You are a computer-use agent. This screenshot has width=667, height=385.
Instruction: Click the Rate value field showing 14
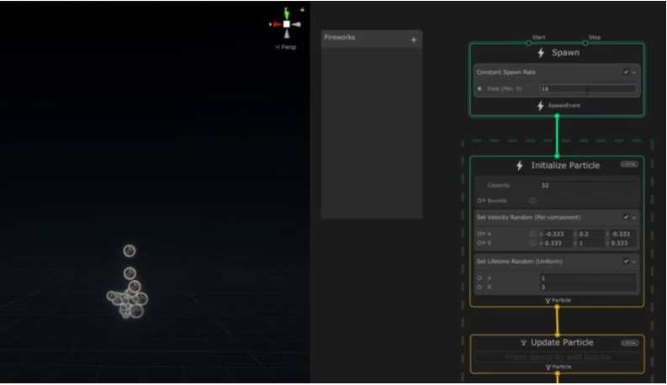point(587,89)
